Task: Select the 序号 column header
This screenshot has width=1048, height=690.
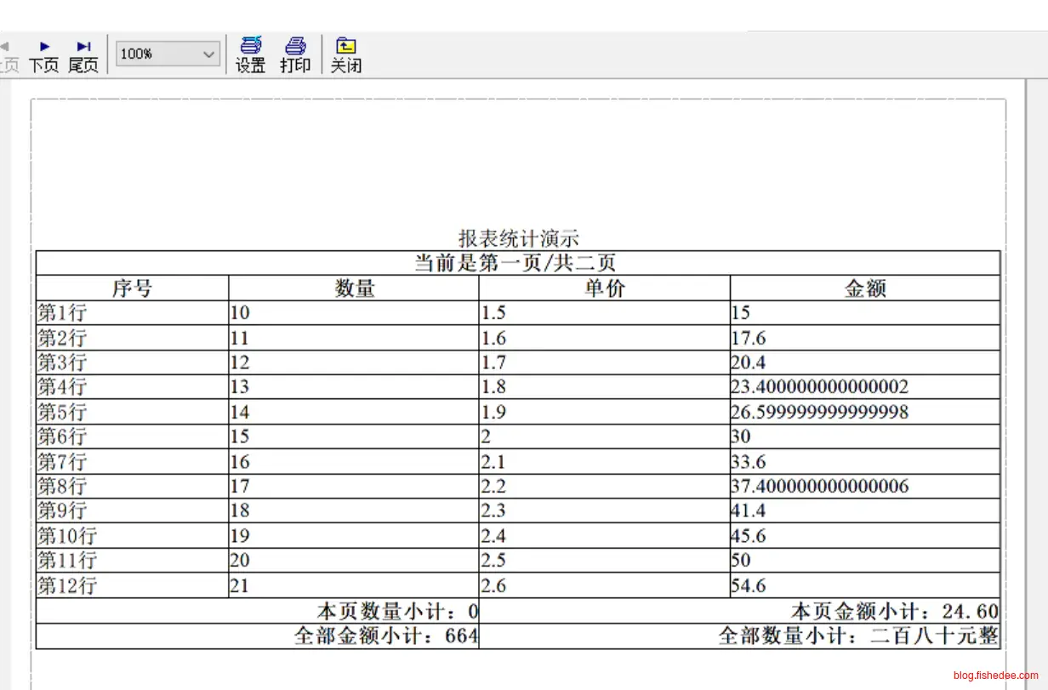Action: tap(132, 288)
